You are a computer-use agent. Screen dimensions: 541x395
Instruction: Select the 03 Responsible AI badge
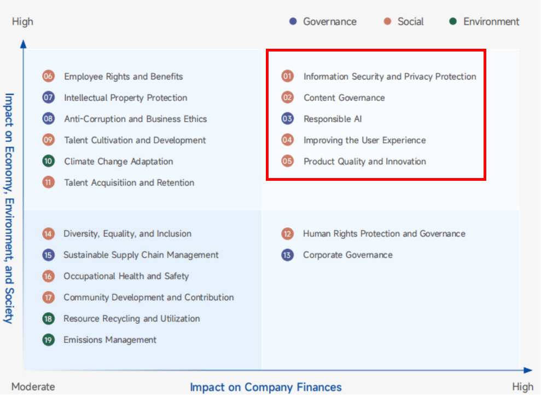[x=287, y=118]
